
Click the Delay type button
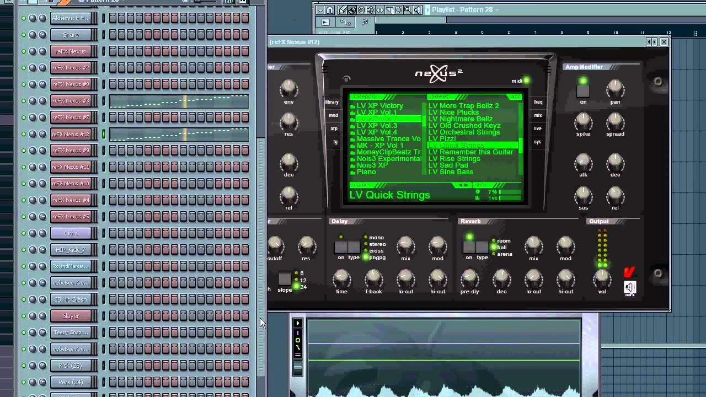tap(354, 247)
